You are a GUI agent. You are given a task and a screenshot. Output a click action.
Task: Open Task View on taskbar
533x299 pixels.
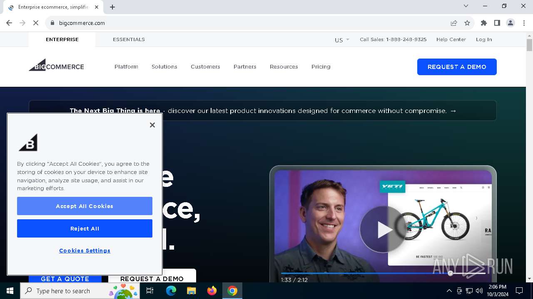point(150,291)
